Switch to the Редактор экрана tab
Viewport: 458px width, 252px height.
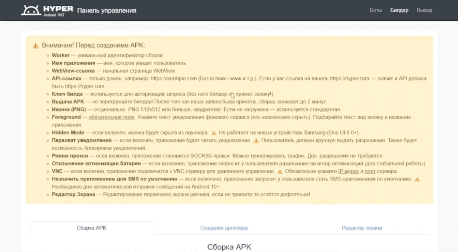[362, 228]
